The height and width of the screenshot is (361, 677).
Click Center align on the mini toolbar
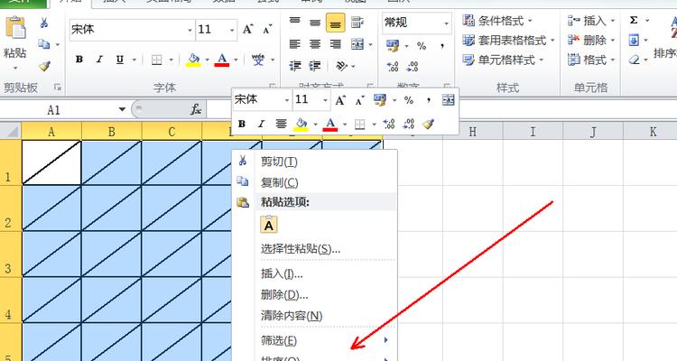281,125
